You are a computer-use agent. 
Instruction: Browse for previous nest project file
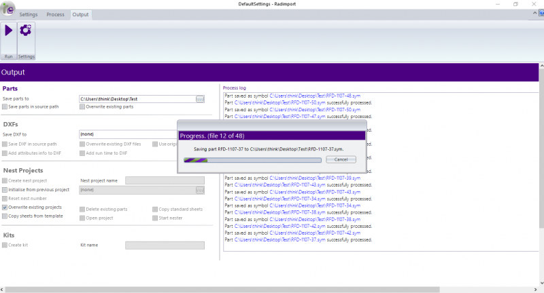pyautogui.click(x=200, y=190)
